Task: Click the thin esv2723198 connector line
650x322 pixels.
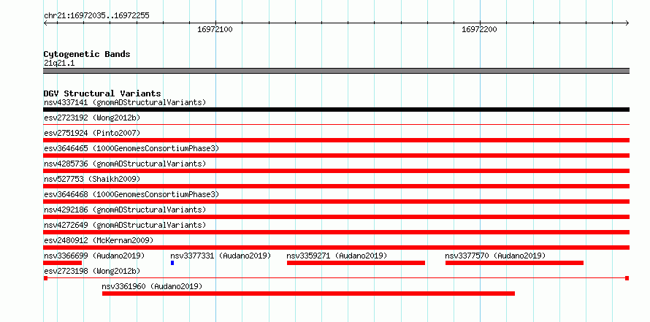Action: coord(336,278)
